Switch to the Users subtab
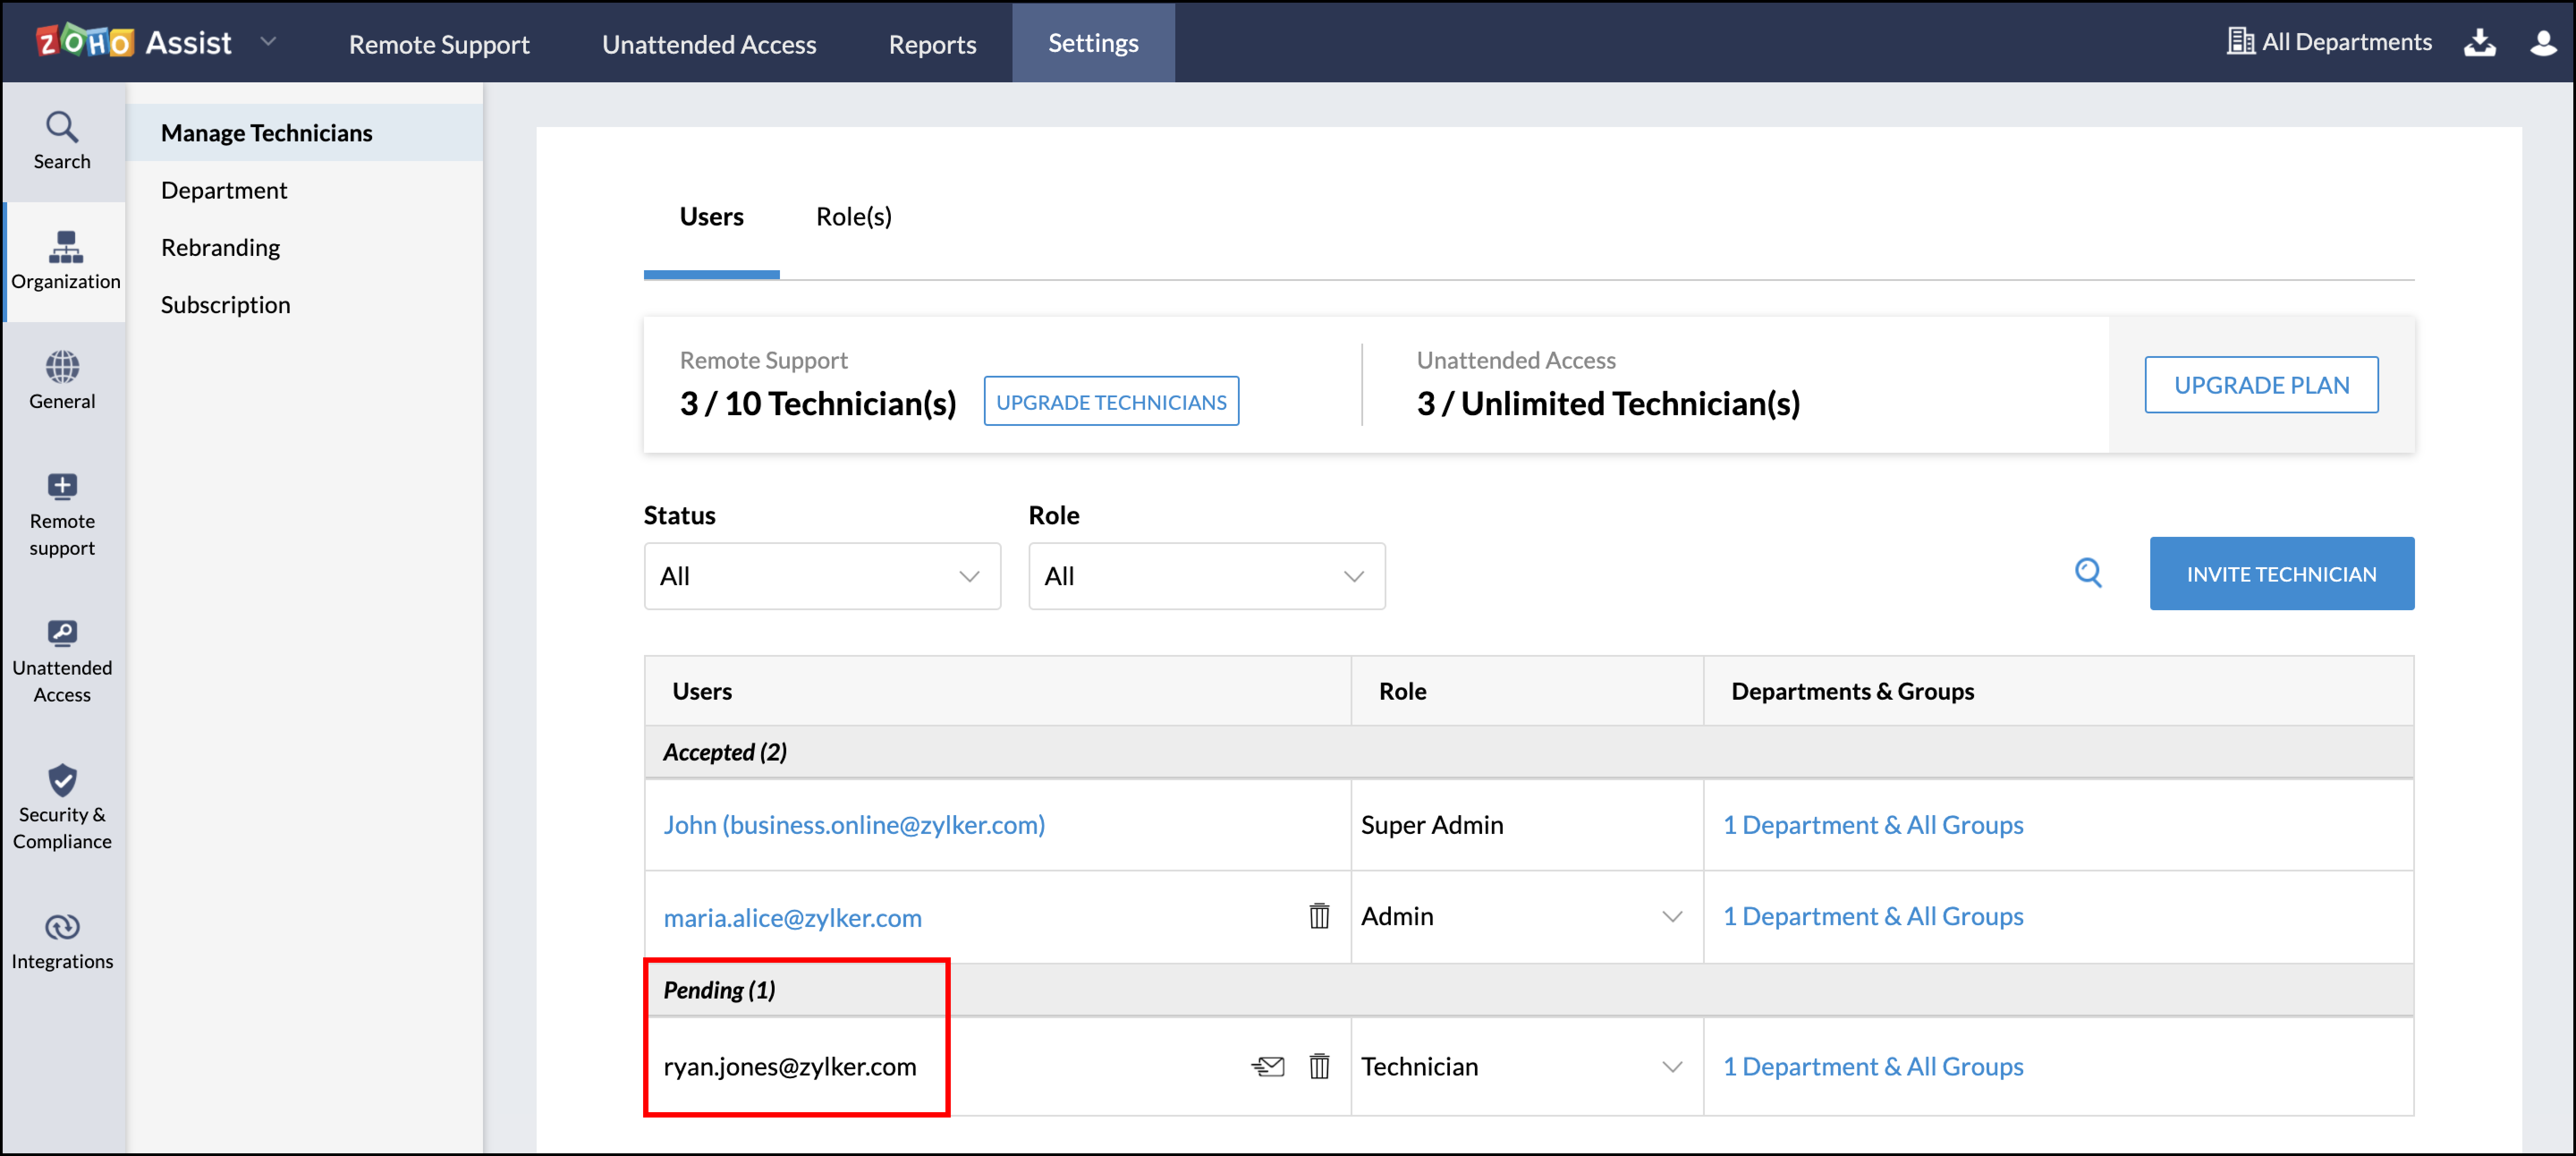The height and width of the screenshot is (1156, 2576). pyautogui.click(x=711, y=216)
